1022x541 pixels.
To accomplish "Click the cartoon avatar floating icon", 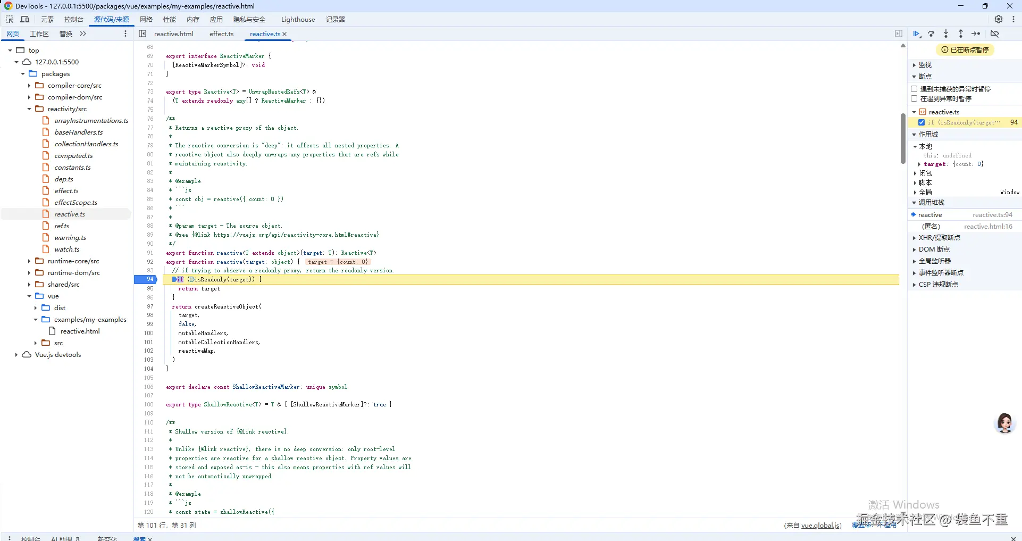I will (x=1004, y=423).
